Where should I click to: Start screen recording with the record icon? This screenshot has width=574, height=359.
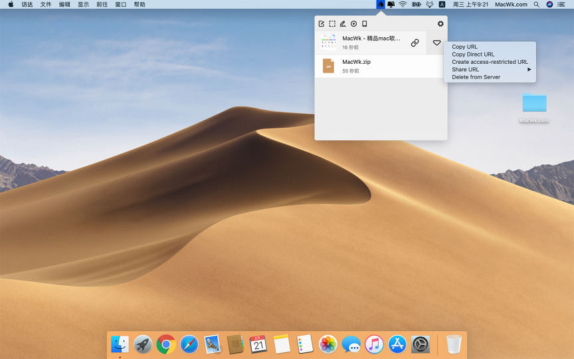pyautogui.click(x=353, y=24)
